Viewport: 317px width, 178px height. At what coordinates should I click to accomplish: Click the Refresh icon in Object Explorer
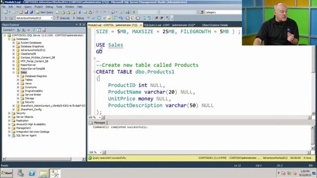pos(39,30)
